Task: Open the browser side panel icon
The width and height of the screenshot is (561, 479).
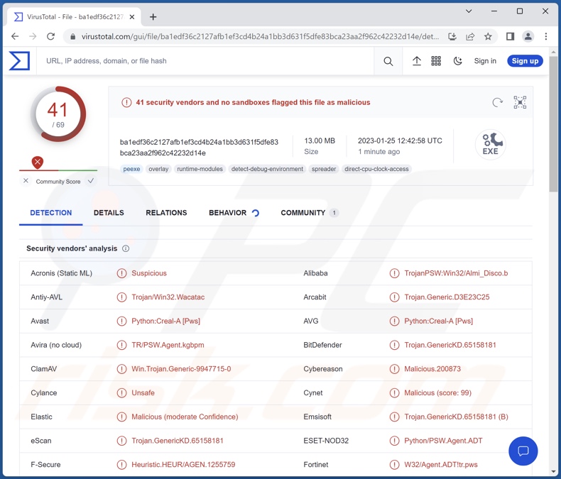Action: pos(510,36)
